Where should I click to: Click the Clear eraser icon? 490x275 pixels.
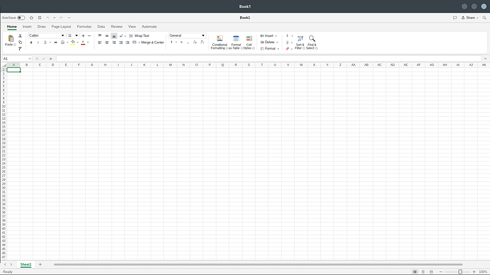[x=287, y=49]
